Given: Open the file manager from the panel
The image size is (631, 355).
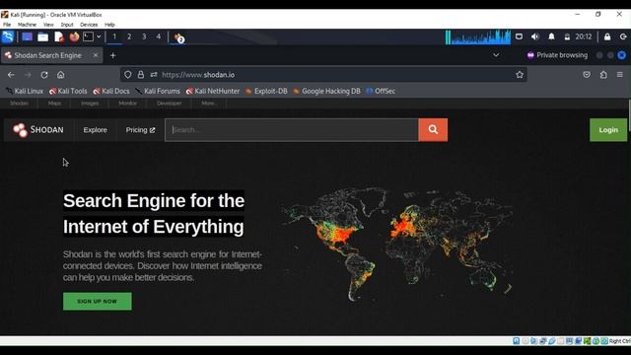Looking at the screenshot, I should click(42, 37).
